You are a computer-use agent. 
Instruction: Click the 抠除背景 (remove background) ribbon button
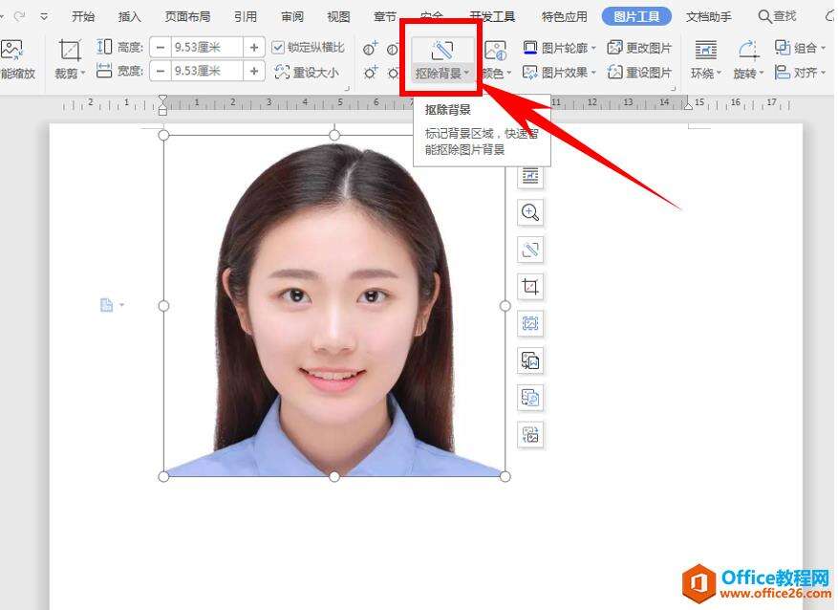(440, 58)
